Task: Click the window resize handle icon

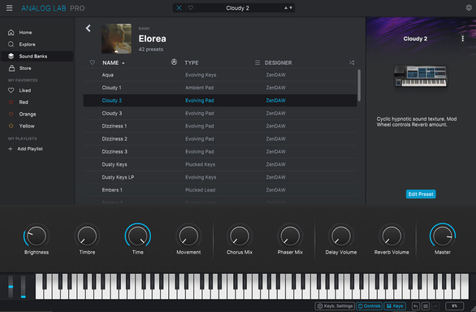Action: pyautogui.click(x=473, y=308)
